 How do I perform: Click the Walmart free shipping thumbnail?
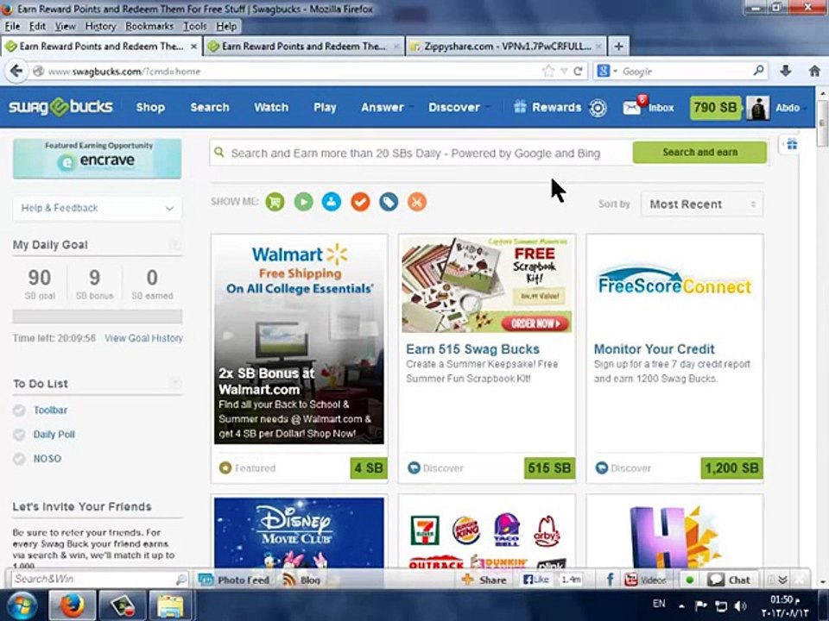coord(300,339)
